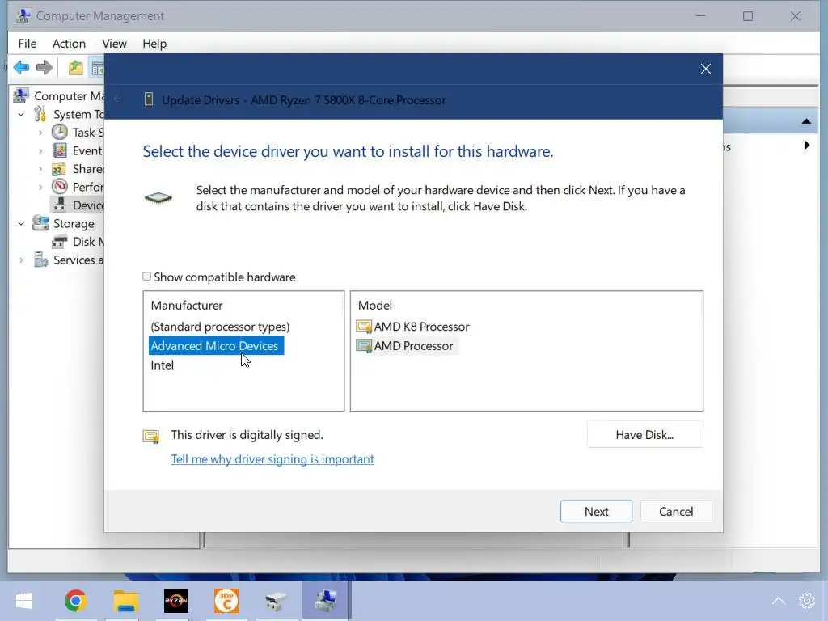Expand the Shared Folders tree node
This screenshot has width=828, height=621.
(40, 169)
